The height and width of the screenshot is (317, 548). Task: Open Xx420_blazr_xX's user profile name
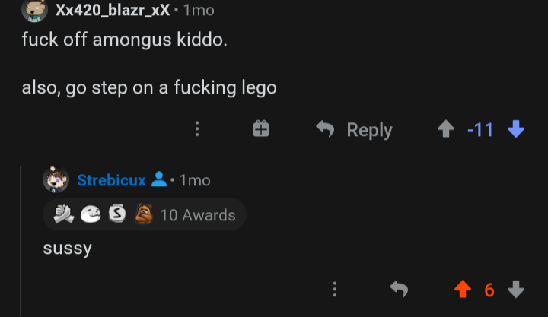112,10
